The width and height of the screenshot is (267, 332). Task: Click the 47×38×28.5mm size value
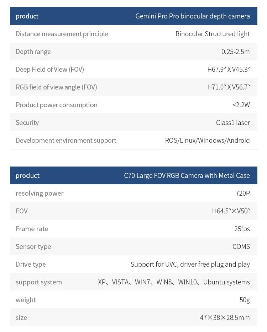click(x=225, y=317)
